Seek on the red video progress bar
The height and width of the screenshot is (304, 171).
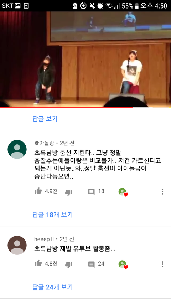(x=85, y=107)
